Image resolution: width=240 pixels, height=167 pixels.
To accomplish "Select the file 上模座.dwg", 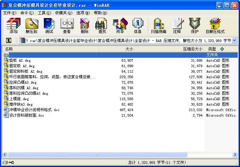I will pyautogui.click(x=19, y=99).
